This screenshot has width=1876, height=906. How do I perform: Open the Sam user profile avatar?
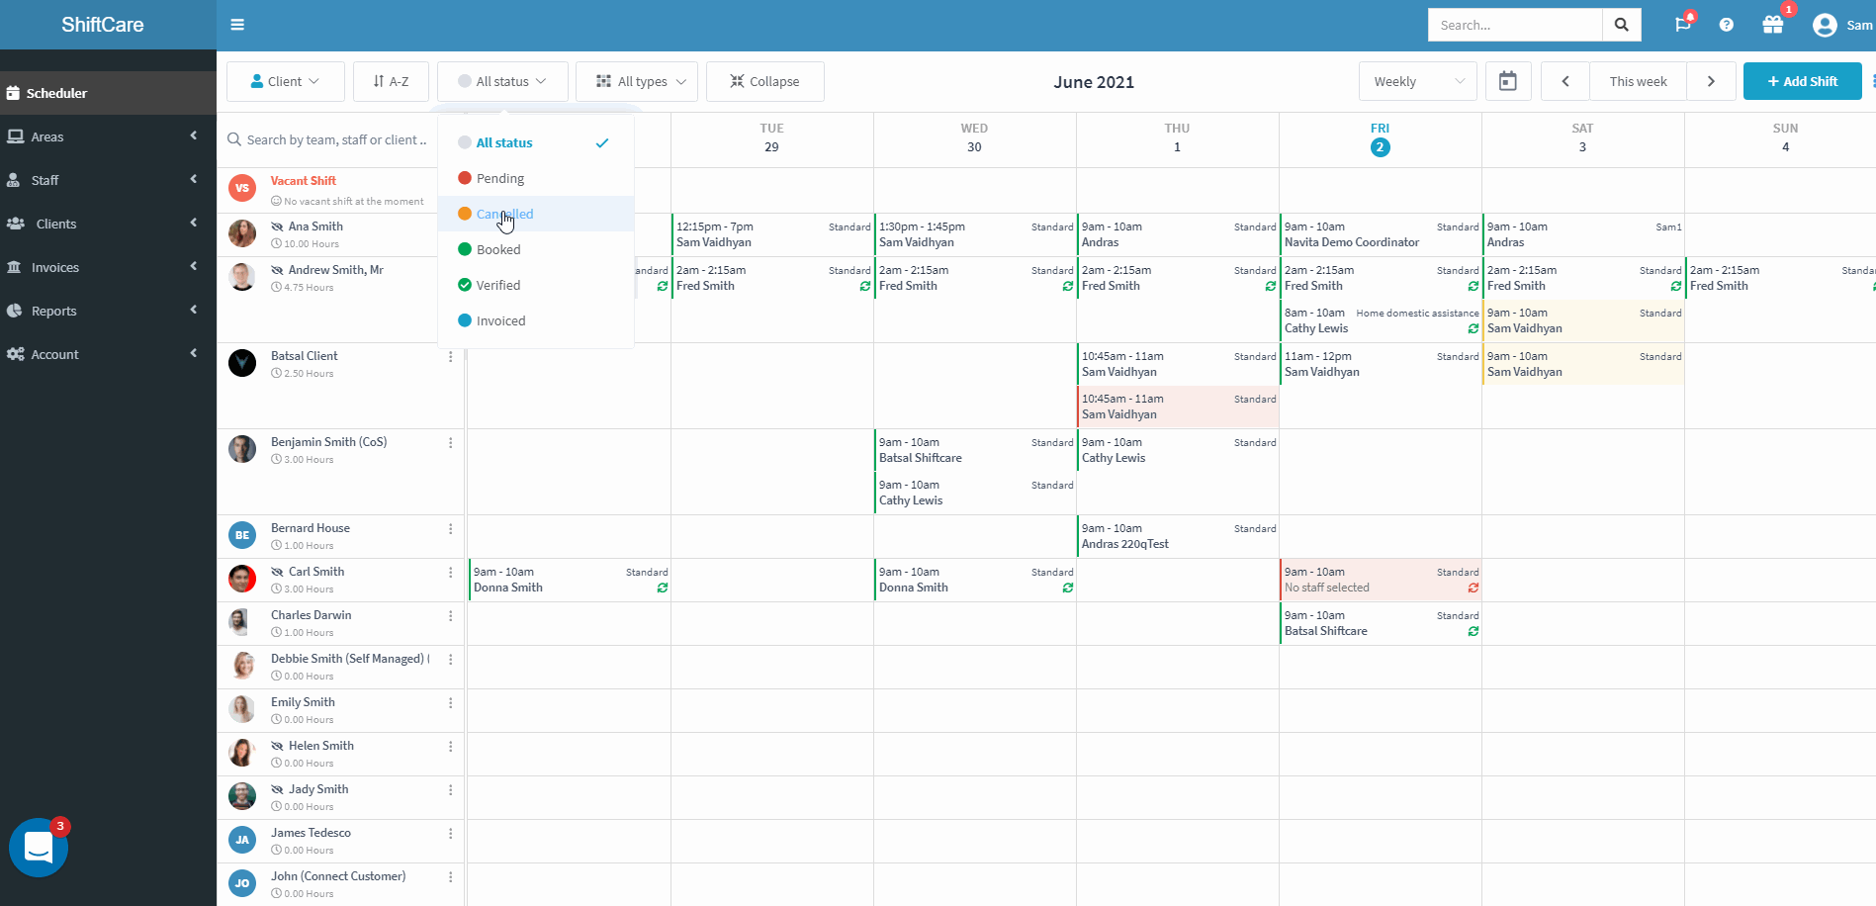(1825, 25)
